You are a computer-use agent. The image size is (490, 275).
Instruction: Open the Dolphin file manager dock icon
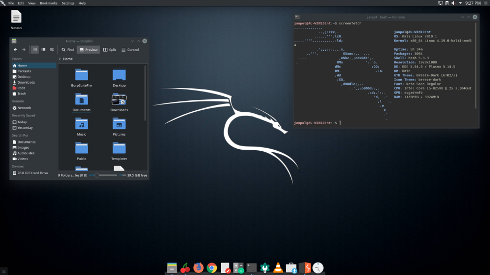(171, 268)
